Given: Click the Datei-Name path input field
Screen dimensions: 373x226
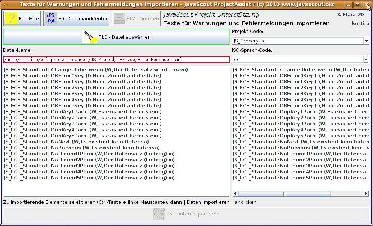Looking at the screenshot, I should [x=116, y=59].
